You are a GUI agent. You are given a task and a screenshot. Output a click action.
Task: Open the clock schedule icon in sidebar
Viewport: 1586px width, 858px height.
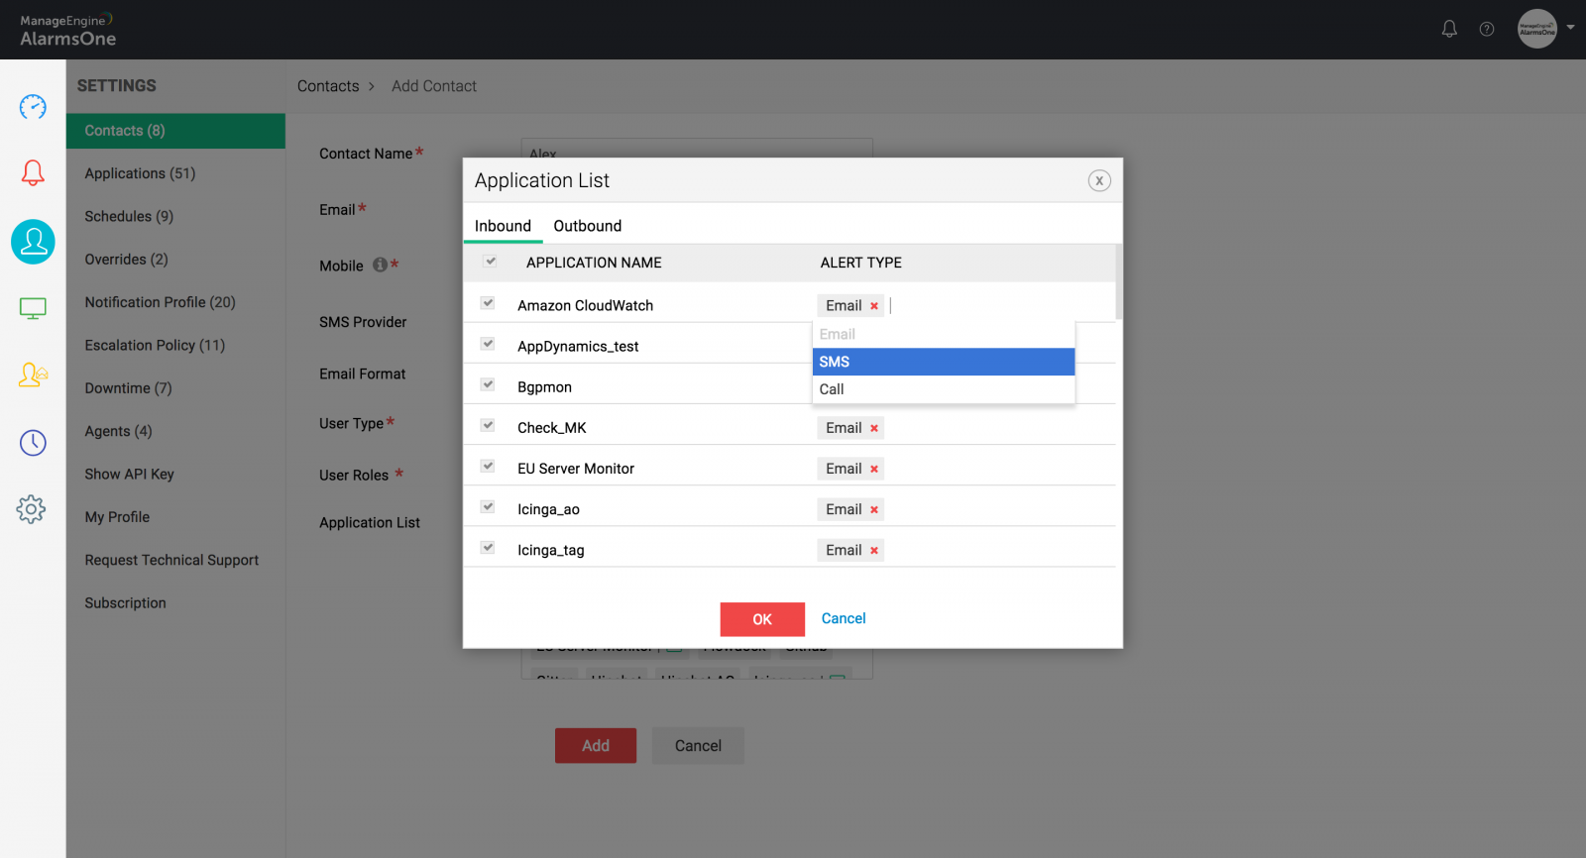click(33, 442)
